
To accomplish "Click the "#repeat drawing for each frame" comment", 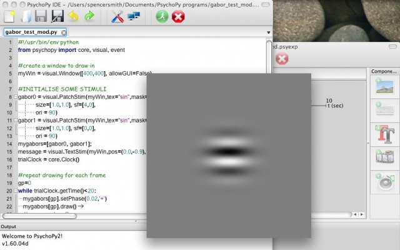I will [x=62, y=175].
